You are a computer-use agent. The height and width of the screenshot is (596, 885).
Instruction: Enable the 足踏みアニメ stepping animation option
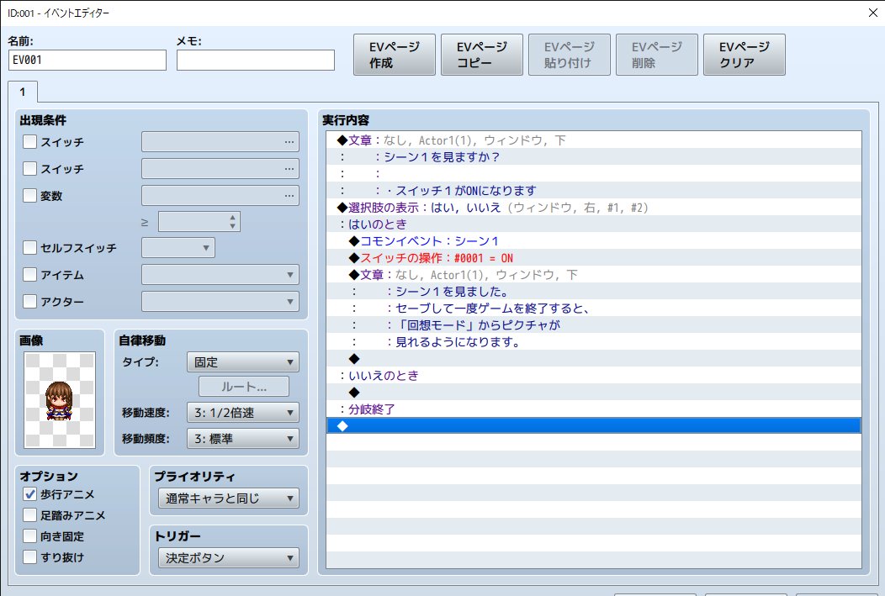[x=30, y=515]
